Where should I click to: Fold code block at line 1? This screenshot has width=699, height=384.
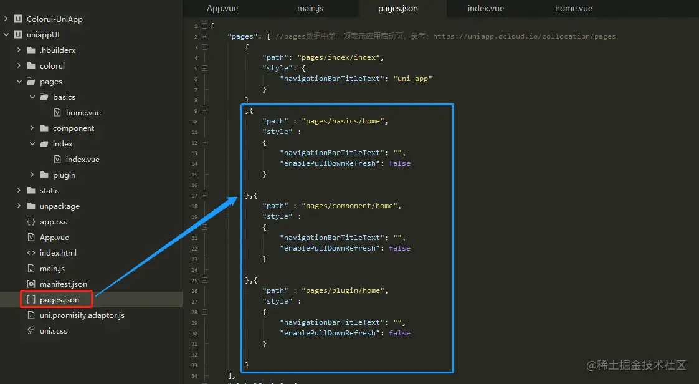[x=204, y=26]
